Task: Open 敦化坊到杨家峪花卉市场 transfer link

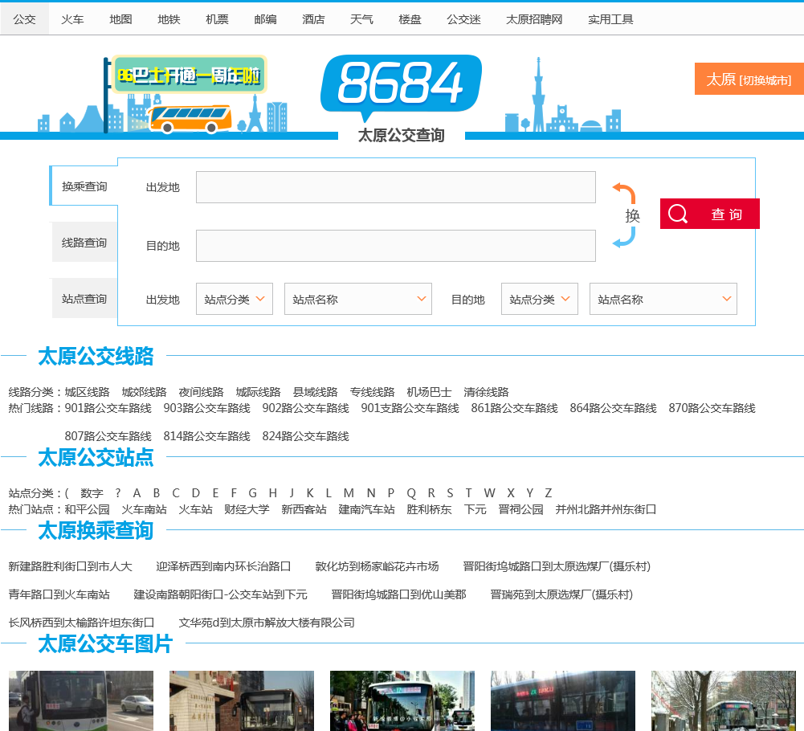Action: coord(377,566)
